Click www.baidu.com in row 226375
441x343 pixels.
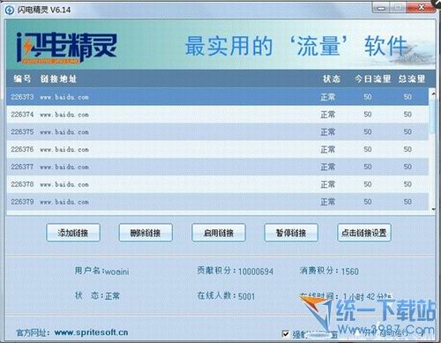tap(64, 132)
